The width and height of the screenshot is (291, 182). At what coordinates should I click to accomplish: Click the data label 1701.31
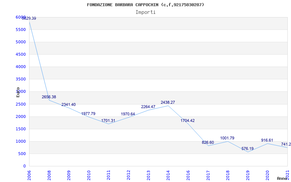click(x=108, y=121)
